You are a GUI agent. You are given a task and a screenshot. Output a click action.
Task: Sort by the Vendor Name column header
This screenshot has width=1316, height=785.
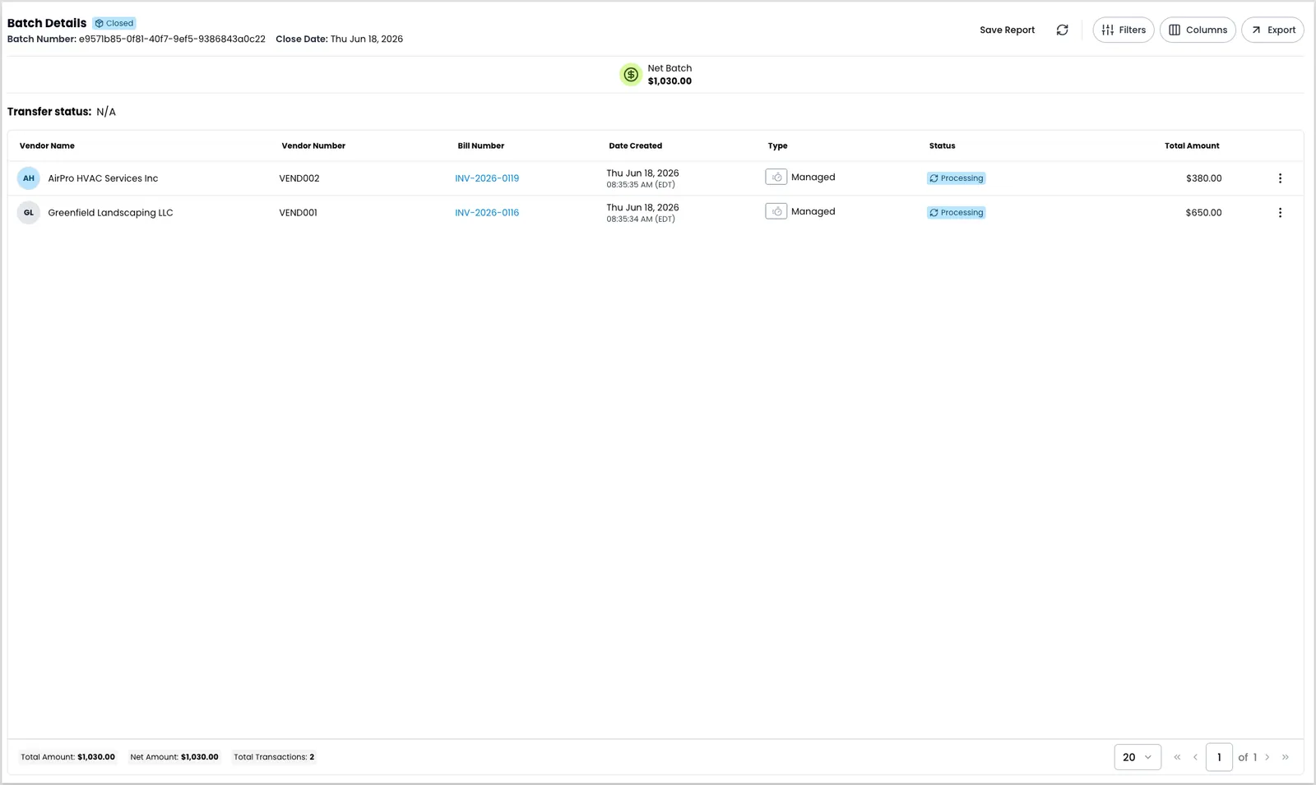(x=47, y=145)
